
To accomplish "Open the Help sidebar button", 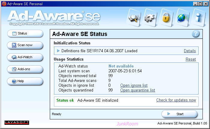I will tap(25, 81).
